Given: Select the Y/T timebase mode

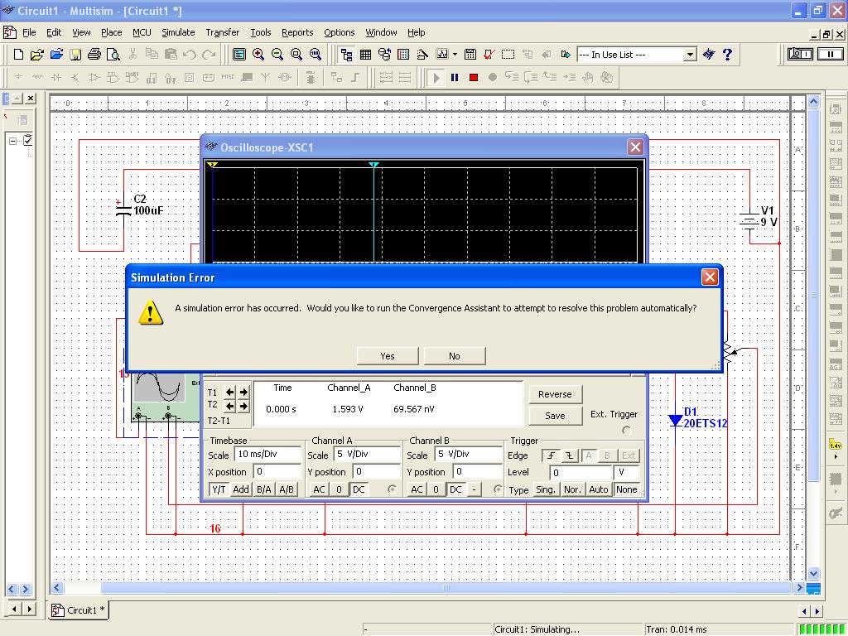Looking at the screenshot, I should (x=219, y=489).
